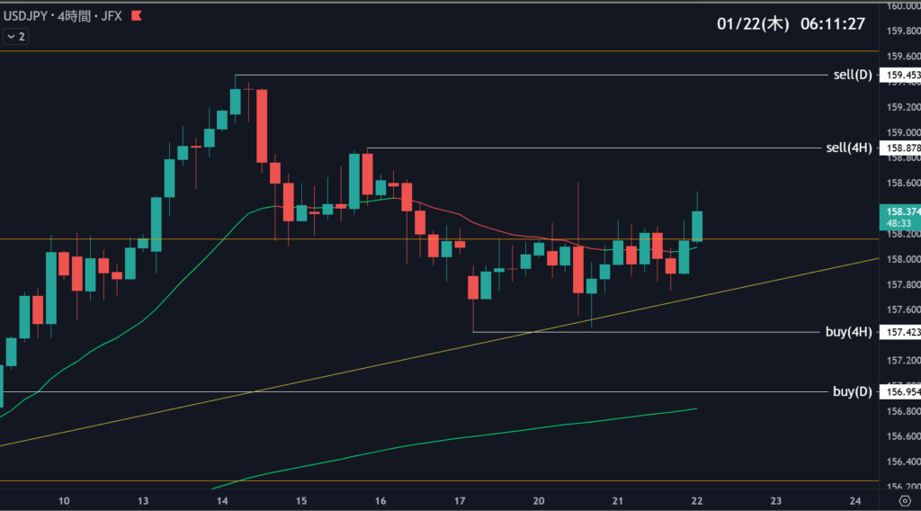Click date 13 on time axis
921x511 pixels.
pyautogui.click(x=143, y=500)
